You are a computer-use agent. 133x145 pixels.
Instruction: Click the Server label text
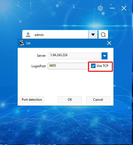41,56
